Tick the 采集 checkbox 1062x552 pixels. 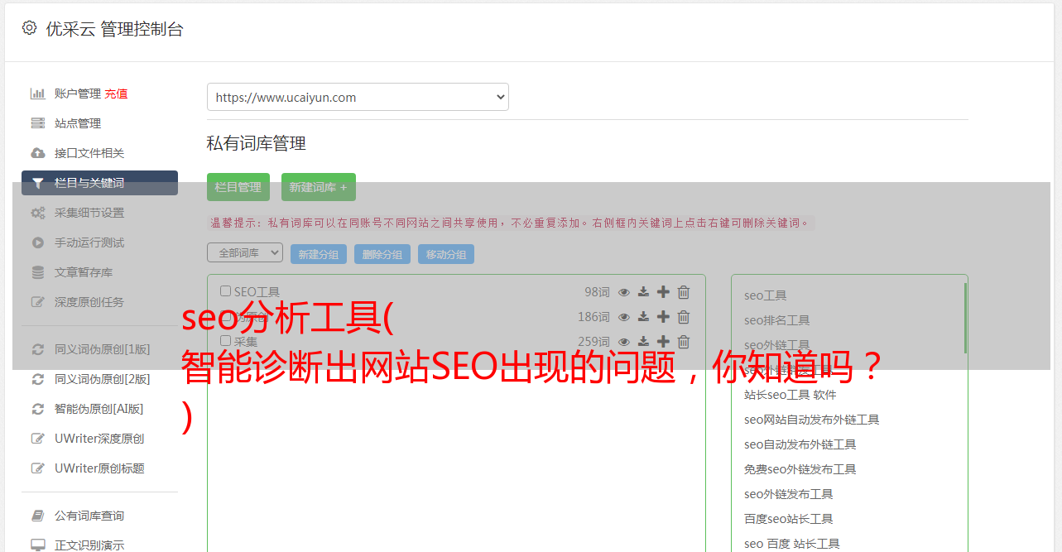225,341
